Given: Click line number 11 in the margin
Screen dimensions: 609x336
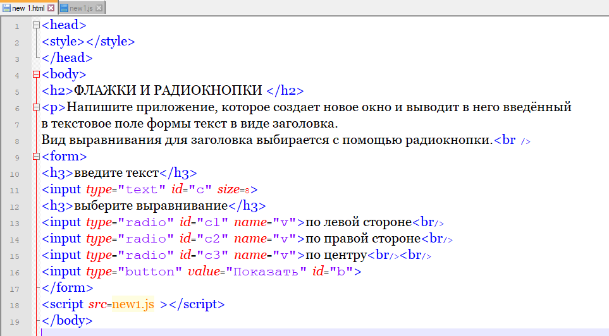Looking at the screenshot, I should 16,190.
